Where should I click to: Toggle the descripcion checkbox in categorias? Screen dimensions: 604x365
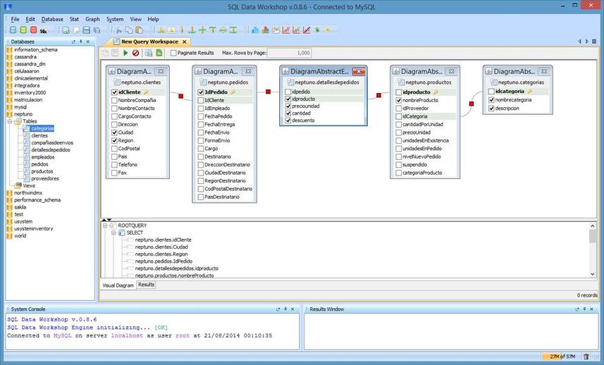tap(491, 109)
